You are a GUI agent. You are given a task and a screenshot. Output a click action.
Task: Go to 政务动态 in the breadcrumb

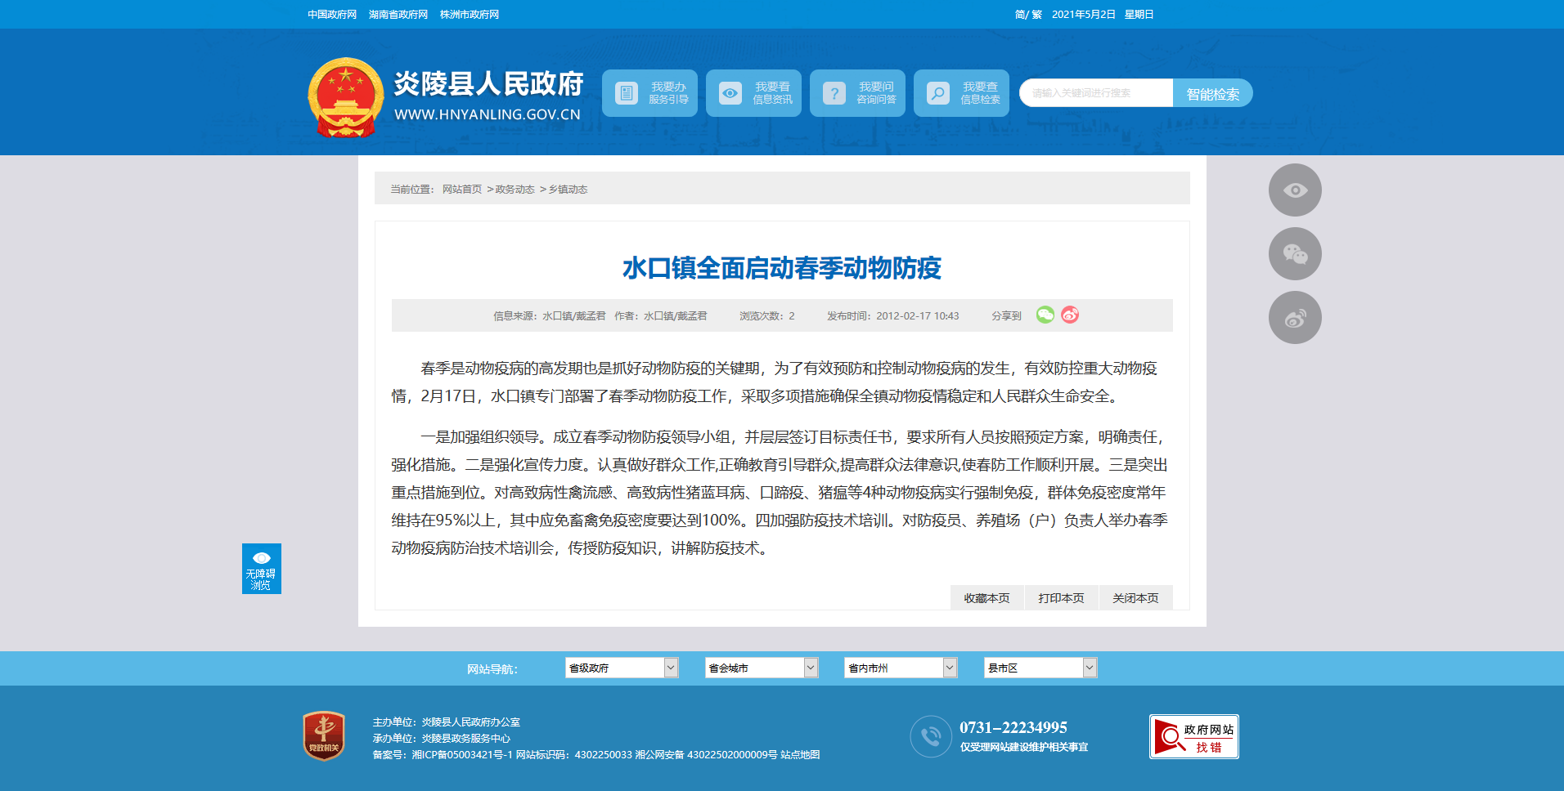tap(515, 190)
